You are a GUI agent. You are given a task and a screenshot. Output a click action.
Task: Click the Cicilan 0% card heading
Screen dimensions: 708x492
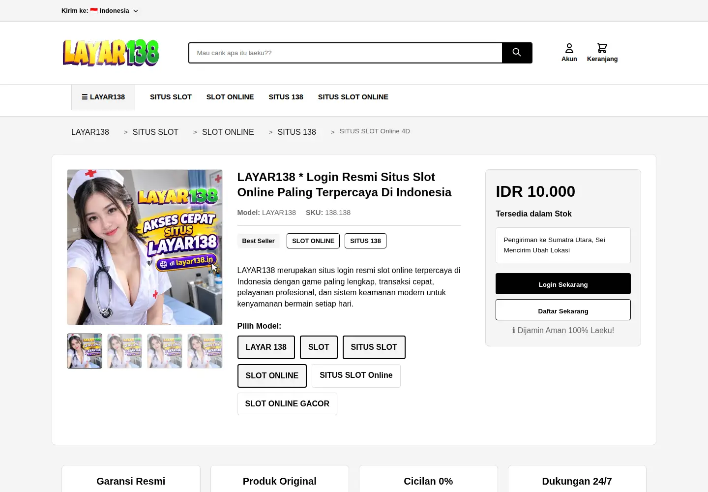click(x=428, y=481)
